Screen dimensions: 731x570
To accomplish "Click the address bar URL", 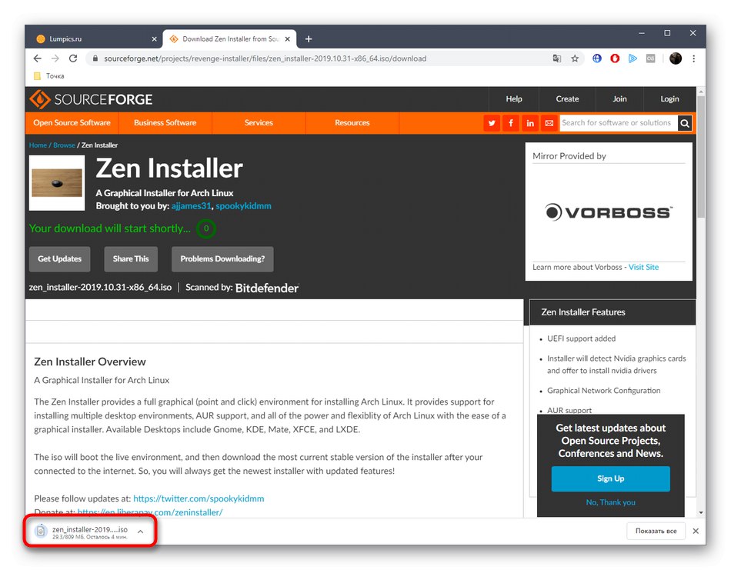I will 265,58.
